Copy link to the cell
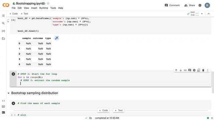This screenshot has height=120, width=214. (x=185, y=70)
